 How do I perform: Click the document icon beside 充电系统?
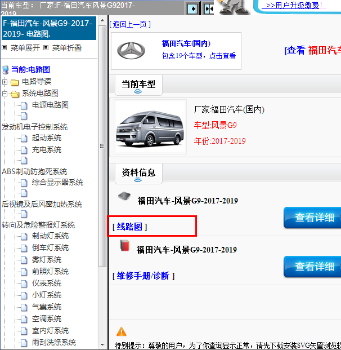click(x=24, y=150)
